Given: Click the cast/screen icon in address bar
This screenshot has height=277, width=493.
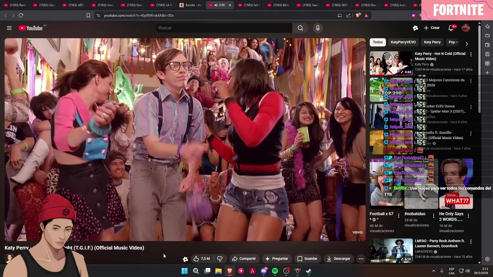Looking at the screenshot, I should [340, 15].
